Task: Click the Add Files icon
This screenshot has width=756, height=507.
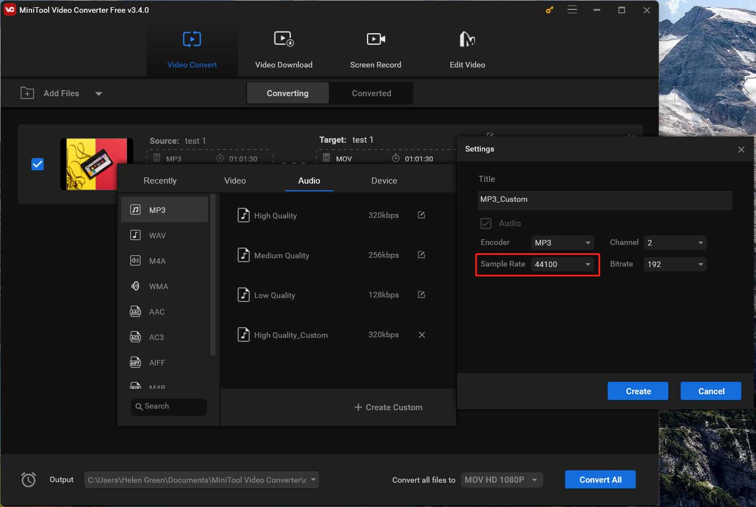Action: point(27,93)
